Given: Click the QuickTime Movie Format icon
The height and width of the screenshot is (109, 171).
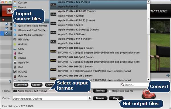Looking at the screenshot, I should click(15, 26).
